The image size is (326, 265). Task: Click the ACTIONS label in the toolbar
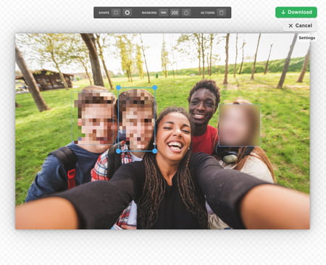pos(207,13)
